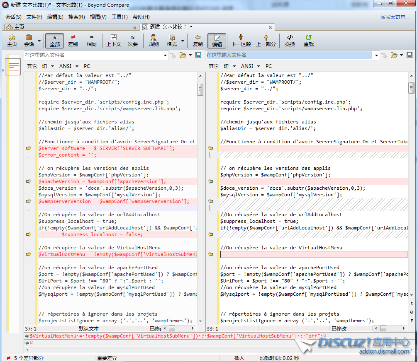Screen dimensions: 417x362
Task: Open the left 其它一切 file type dropdown
Action: (x=40, y=66)
